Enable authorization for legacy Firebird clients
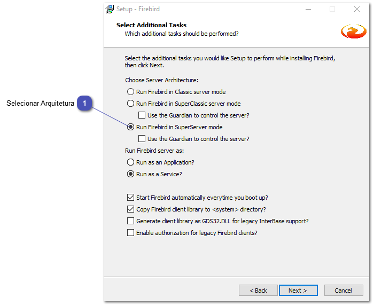This screenshot has height=306, width=374. (x=131, y=233)
